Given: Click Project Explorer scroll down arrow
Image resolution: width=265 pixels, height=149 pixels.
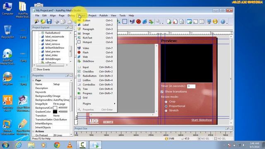Looking at the screenshot, I should coord(70,62).
